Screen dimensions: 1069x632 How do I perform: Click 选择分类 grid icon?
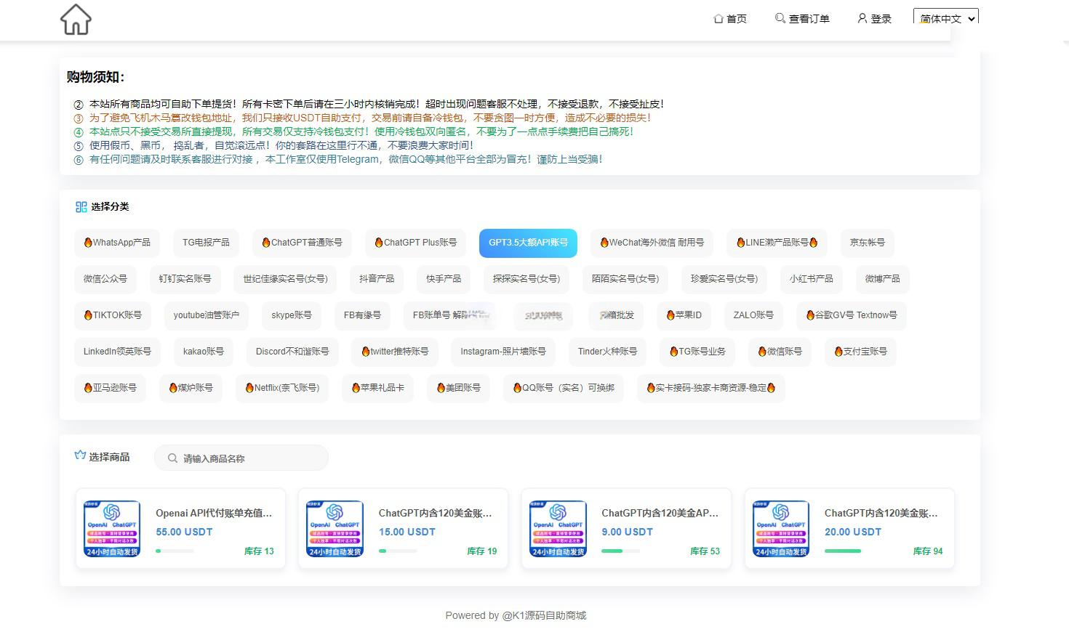pos(81,207)
